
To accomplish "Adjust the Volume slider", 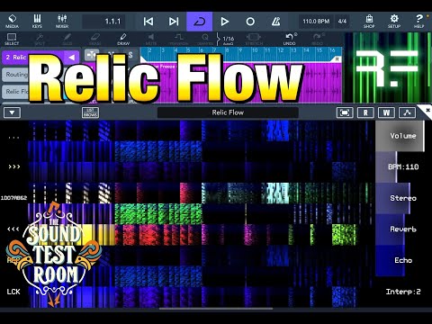I will [400, 136].
